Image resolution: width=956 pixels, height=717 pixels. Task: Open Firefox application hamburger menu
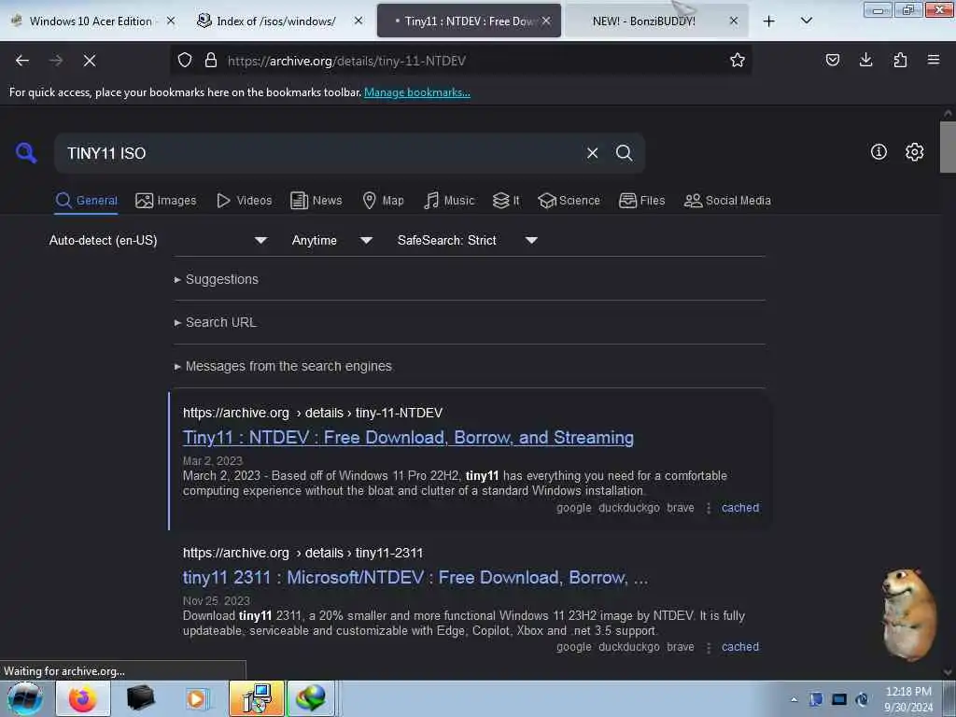[x=934, y=60]
